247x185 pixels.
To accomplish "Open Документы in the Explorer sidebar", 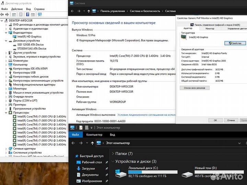I will [90, 175].
